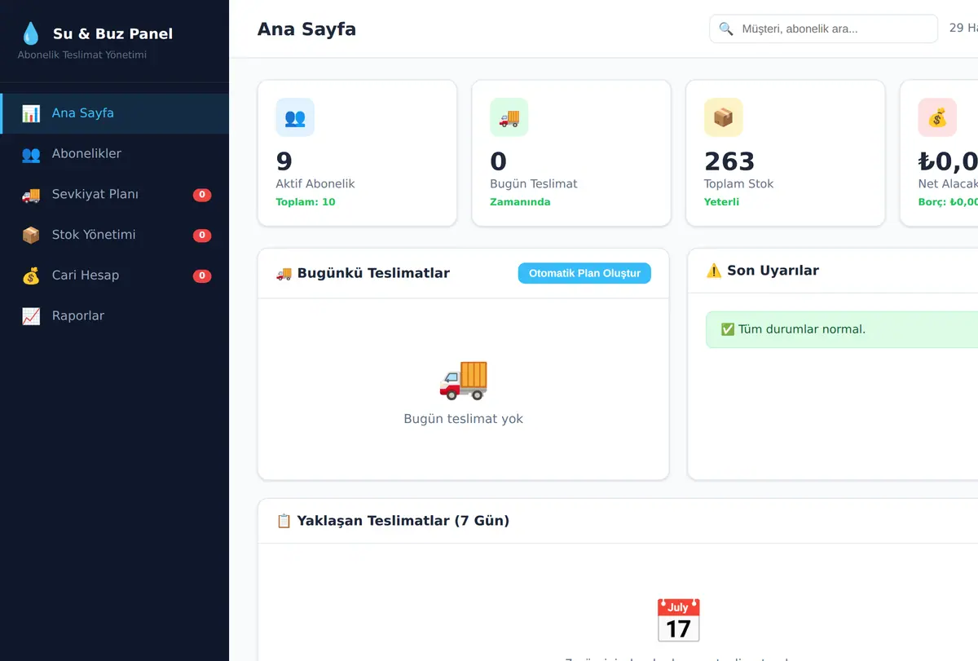The image size is (978, 661).
Task: Click the clipboard icon beside Yaklaşan Teslimatlar
Action: pos(284,521)
